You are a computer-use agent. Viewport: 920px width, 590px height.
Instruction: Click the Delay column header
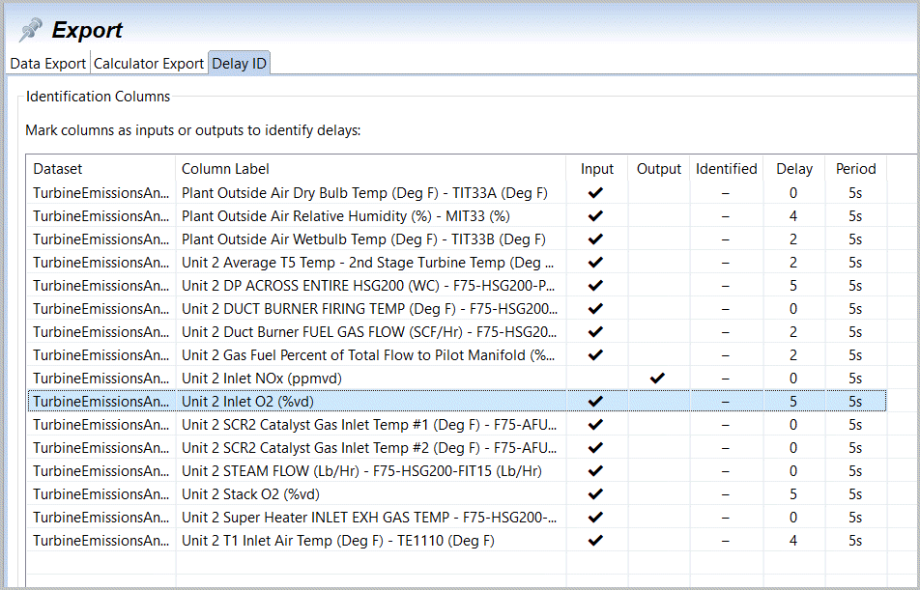793,169
